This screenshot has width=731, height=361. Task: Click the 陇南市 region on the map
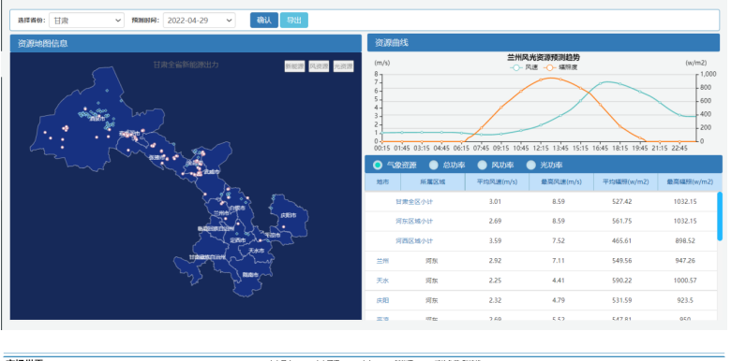(251, 274)
